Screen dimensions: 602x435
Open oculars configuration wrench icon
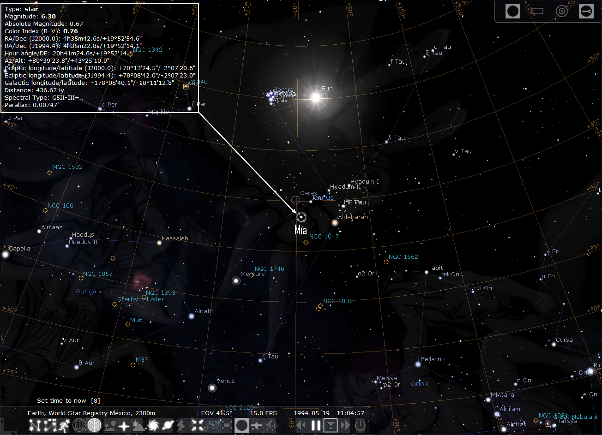pyautogui.click(x=586, y=11)
